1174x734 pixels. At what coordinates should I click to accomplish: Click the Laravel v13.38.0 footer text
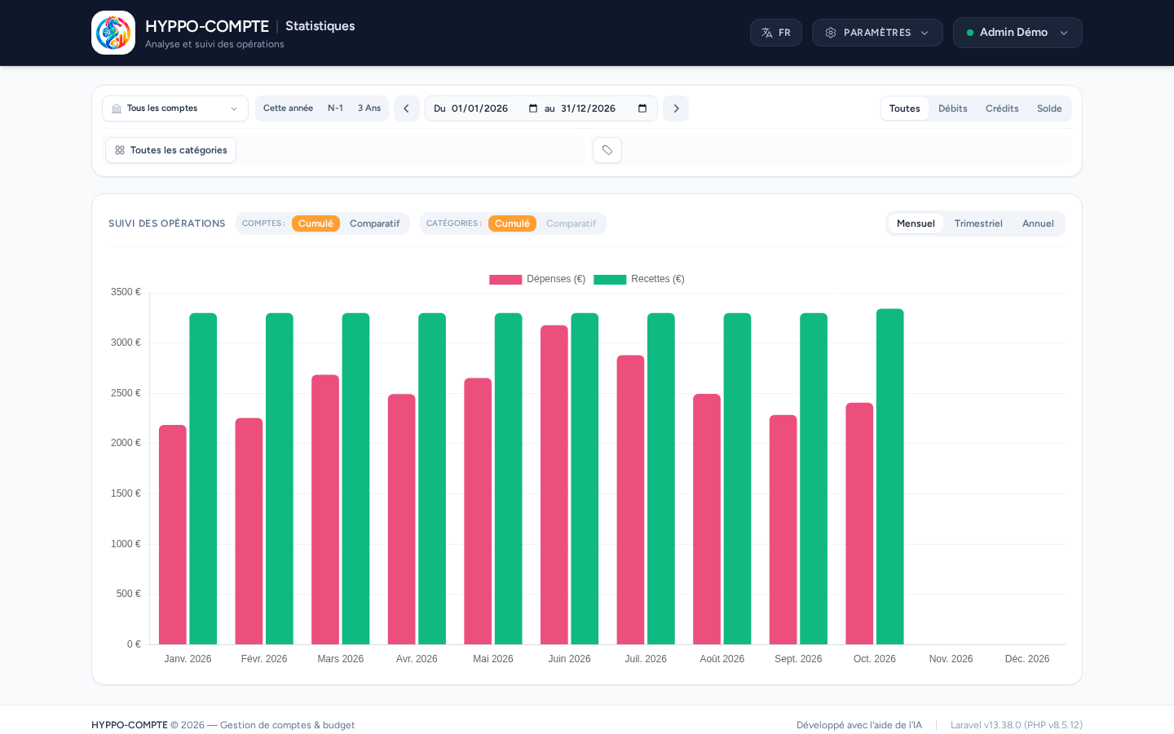click(1017, 725)
